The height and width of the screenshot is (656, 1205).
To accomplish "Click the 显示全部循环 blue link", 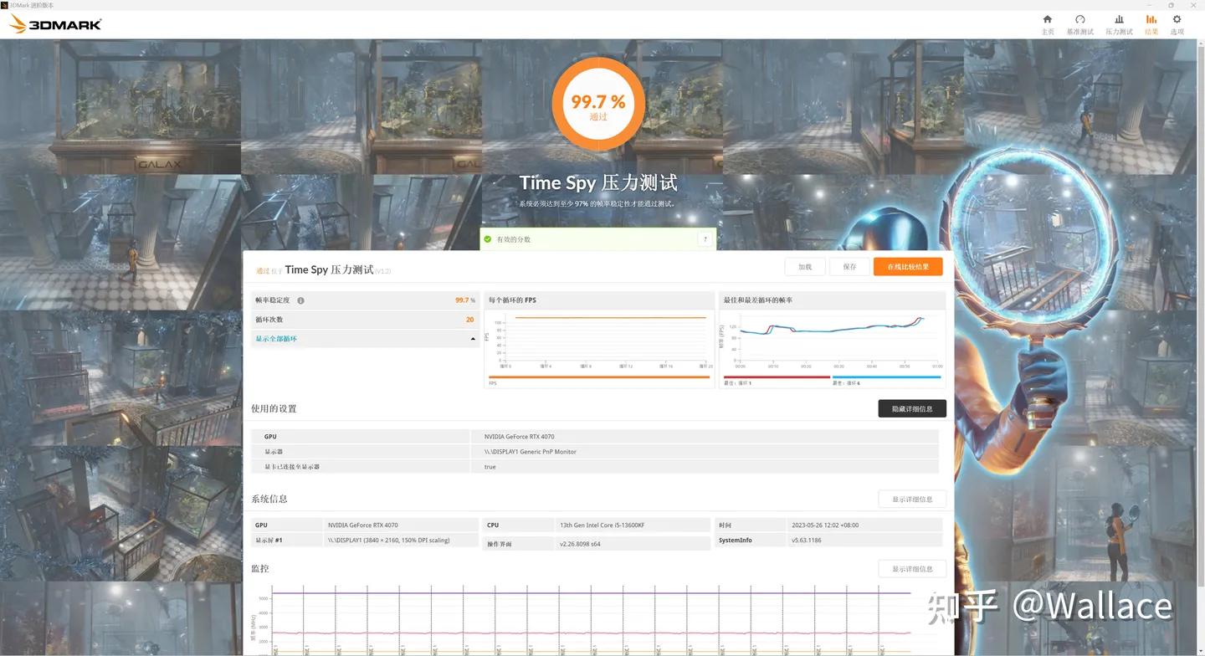I will (x=276, y=338).
